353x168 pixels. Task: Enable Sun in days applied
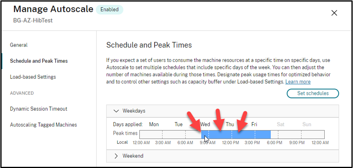click(x=306, y=124)
